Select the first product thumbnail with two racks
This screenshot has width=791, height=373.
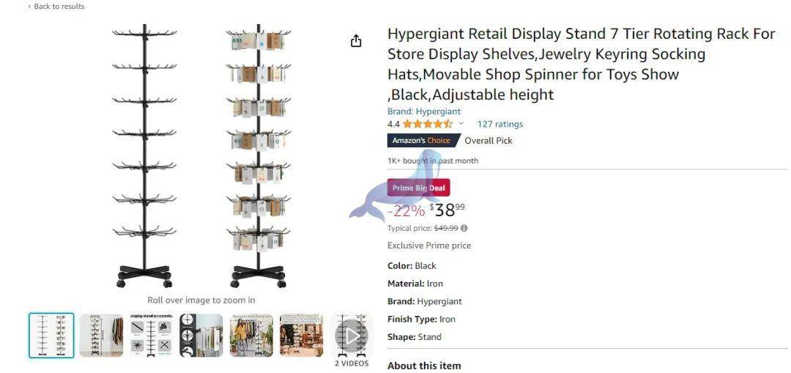tap(51, 336)
